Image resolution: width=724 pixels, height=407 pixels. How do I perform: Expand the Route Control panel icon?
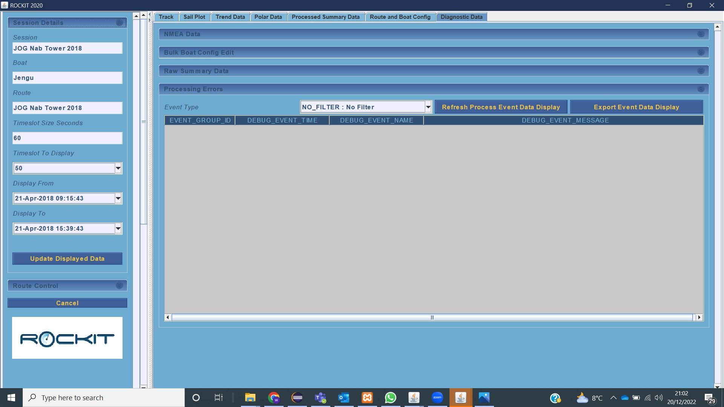119,286
